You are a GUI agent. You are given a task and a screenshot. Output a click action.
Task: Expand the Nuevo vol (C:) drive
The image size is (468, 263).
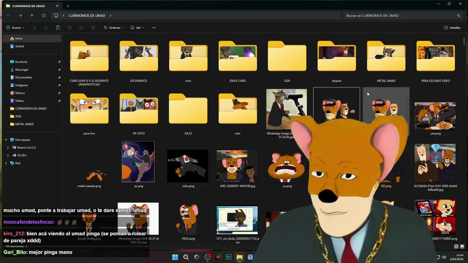tap(8, 148)
